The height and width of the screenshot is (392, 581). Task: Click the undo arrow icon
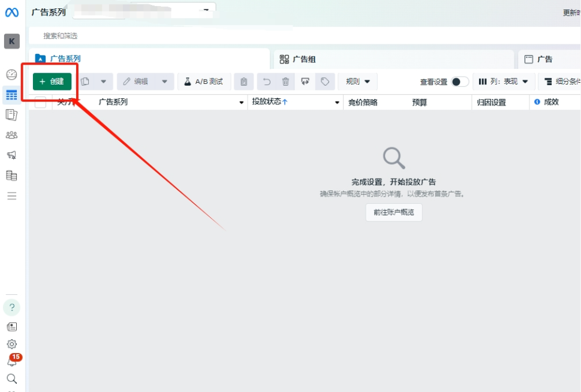(267, 82)
